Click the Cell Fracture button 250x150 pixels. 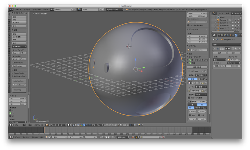pos(19,66)
